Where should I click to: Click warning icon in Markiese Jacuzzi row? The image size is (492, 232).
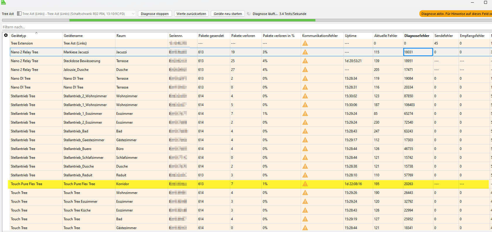tap(305, 52)
